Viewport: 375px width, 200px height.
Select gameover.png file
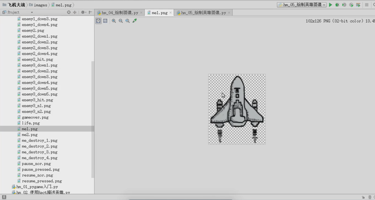[x=35, y=117]
